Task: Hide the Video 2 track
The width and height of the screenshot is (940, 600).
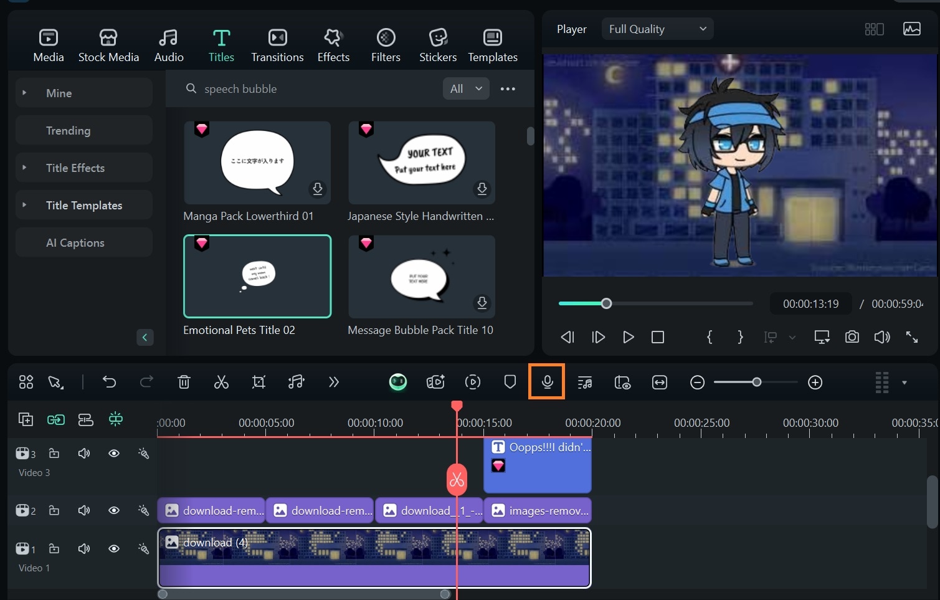Action: 114,510
